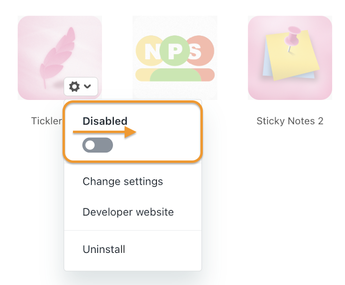Open the Developer website menu entry
Viewport: 345px width, 285px height.
point(128,212)
